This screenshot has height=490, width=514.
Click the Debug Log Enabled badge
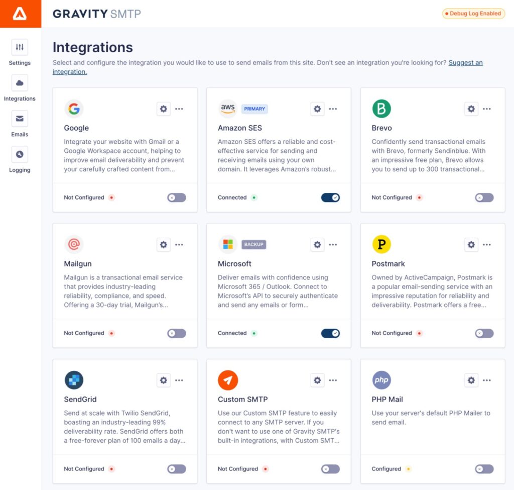click(x=473, y=14)
